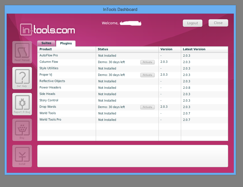Open the Read Manual icon
Viewport: 243px width, 187px height.
[x=22, y=52]
